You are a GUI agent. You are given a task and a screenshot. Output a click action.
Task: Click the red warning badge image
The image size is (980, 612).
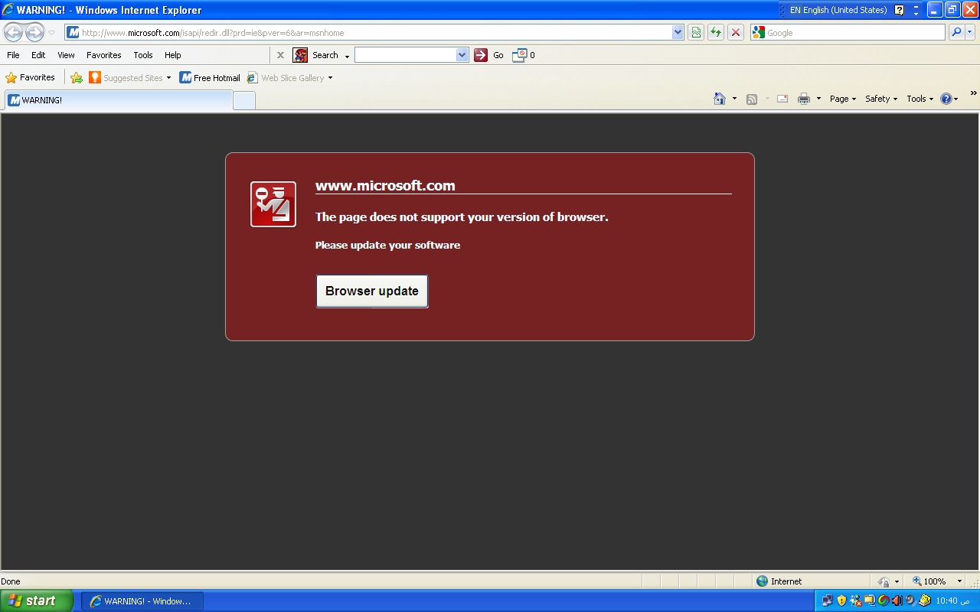click(x=273, y=204)
